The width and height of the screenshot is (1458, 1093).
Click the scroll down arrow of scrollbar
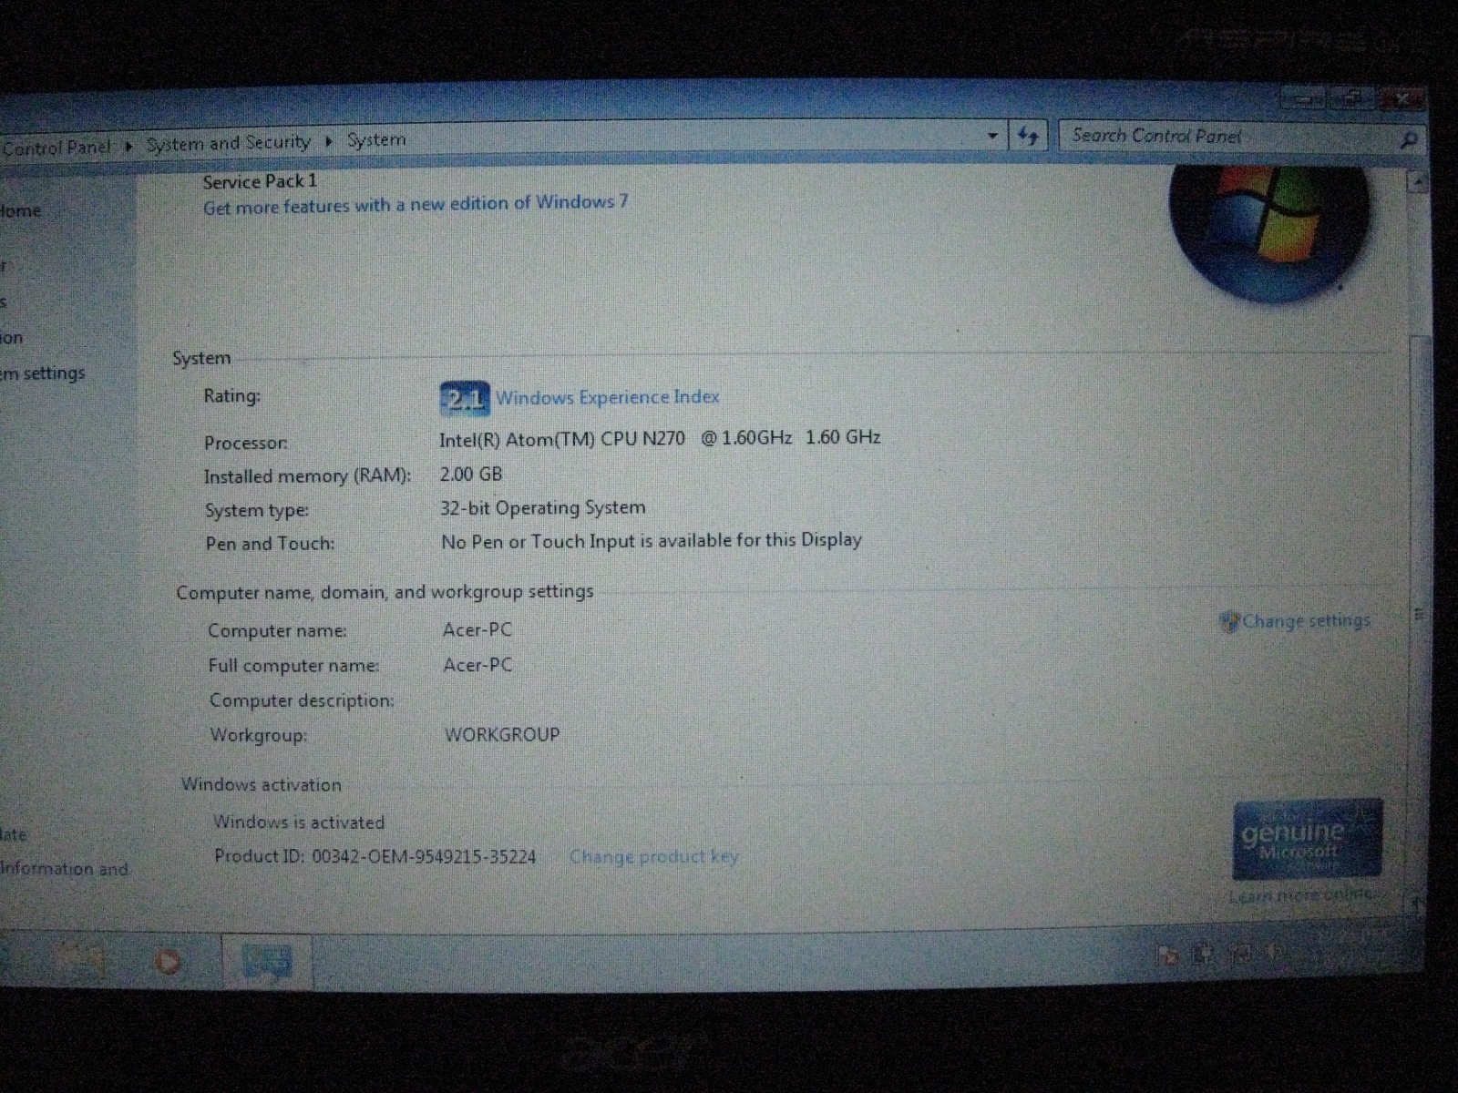pyautogui.click(x=1417, y=904)
